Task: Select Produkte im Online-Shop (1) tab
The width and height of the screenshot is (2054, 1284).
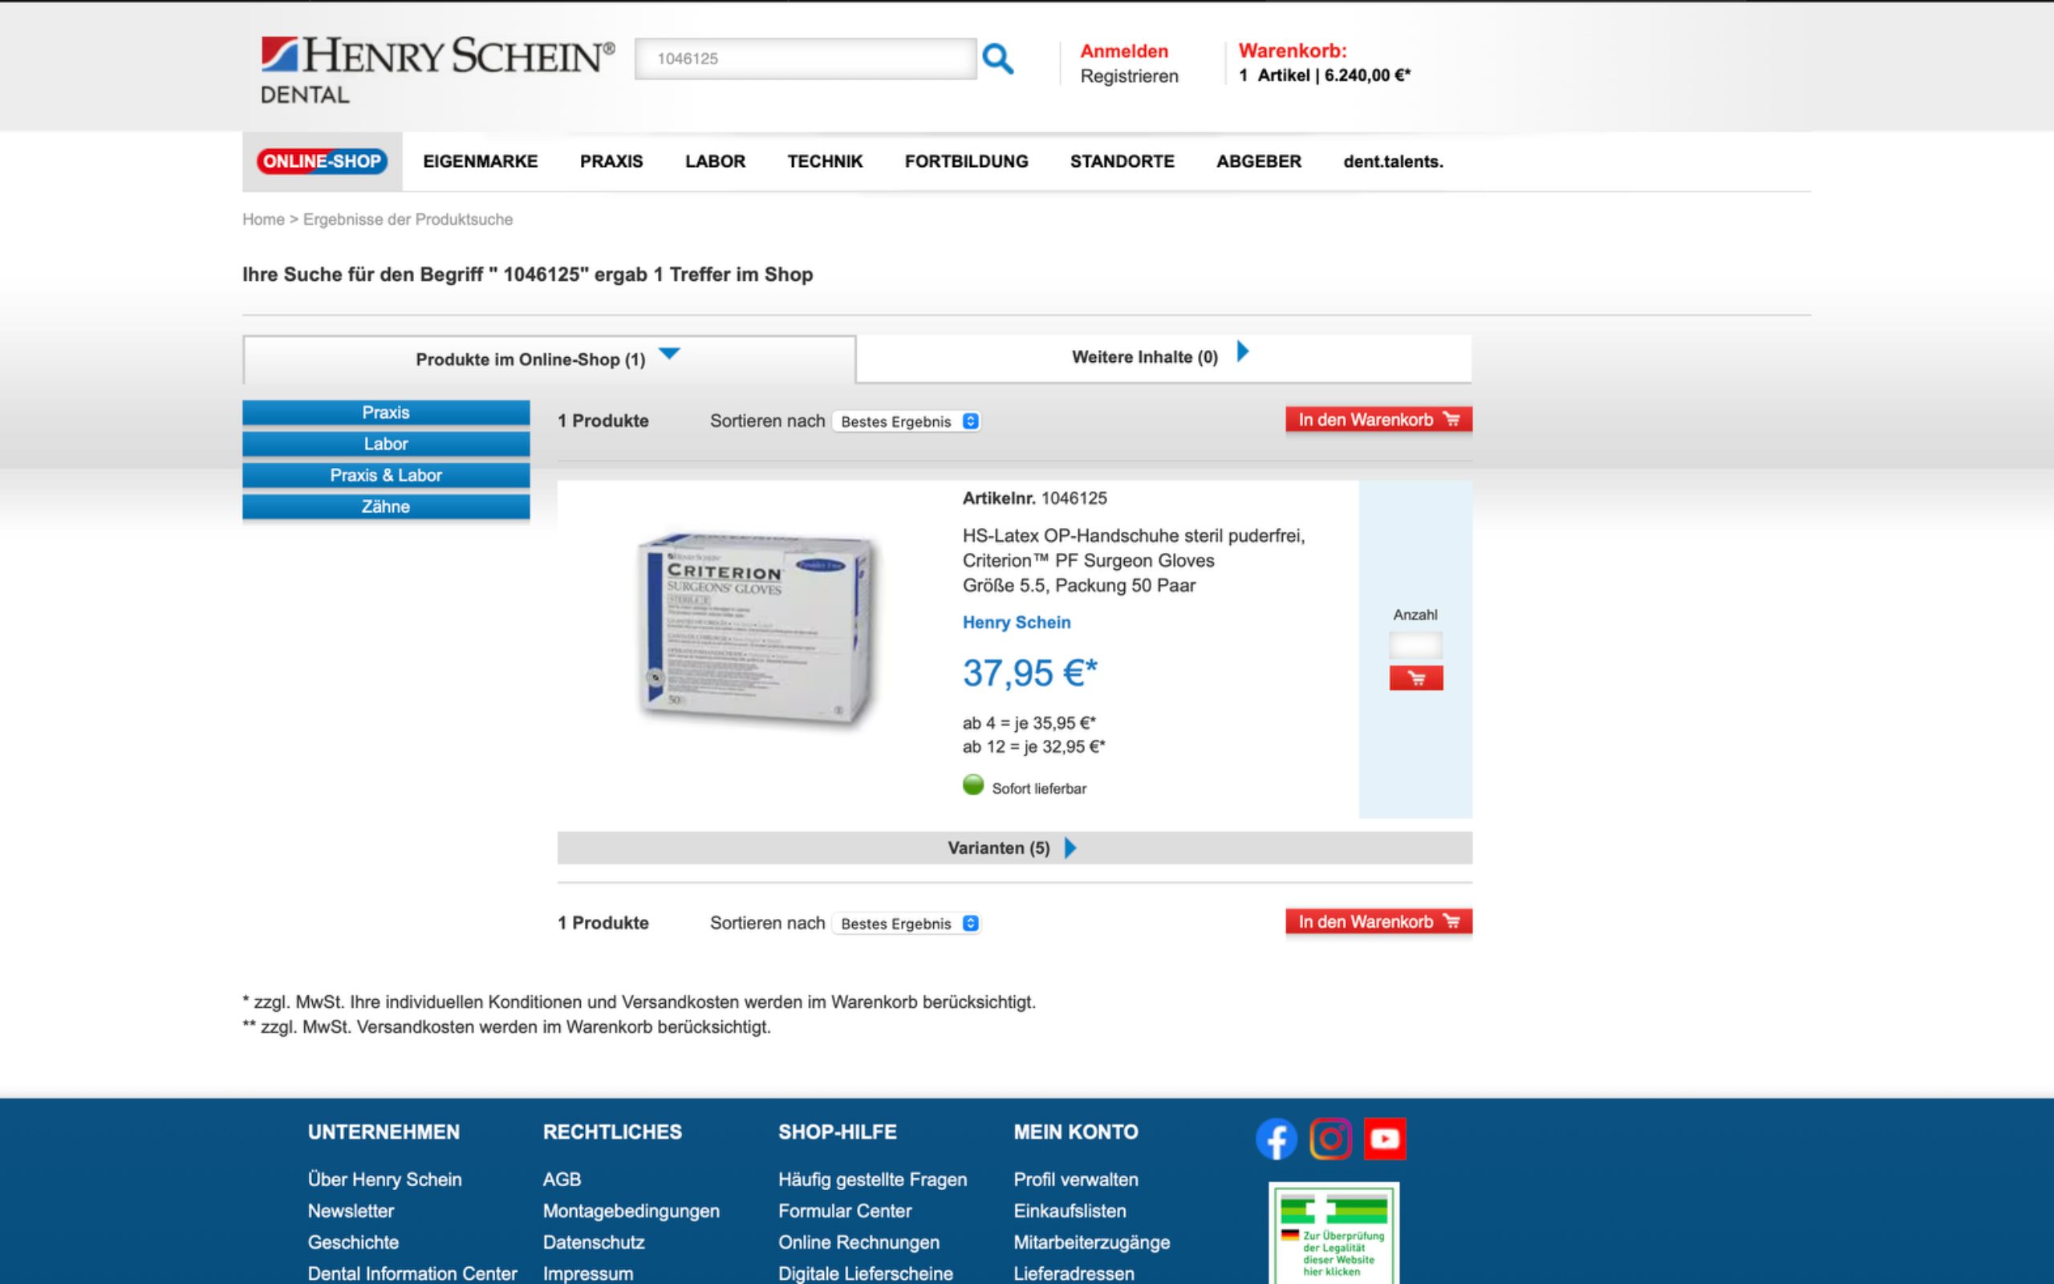Action: pos(549,360)
